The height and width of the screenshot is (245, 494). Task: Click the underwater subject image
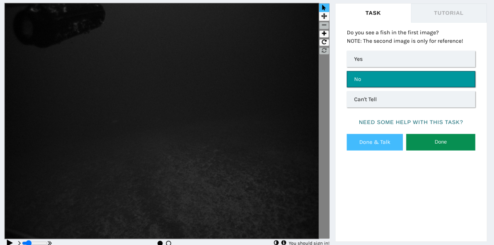pos(162,121)
